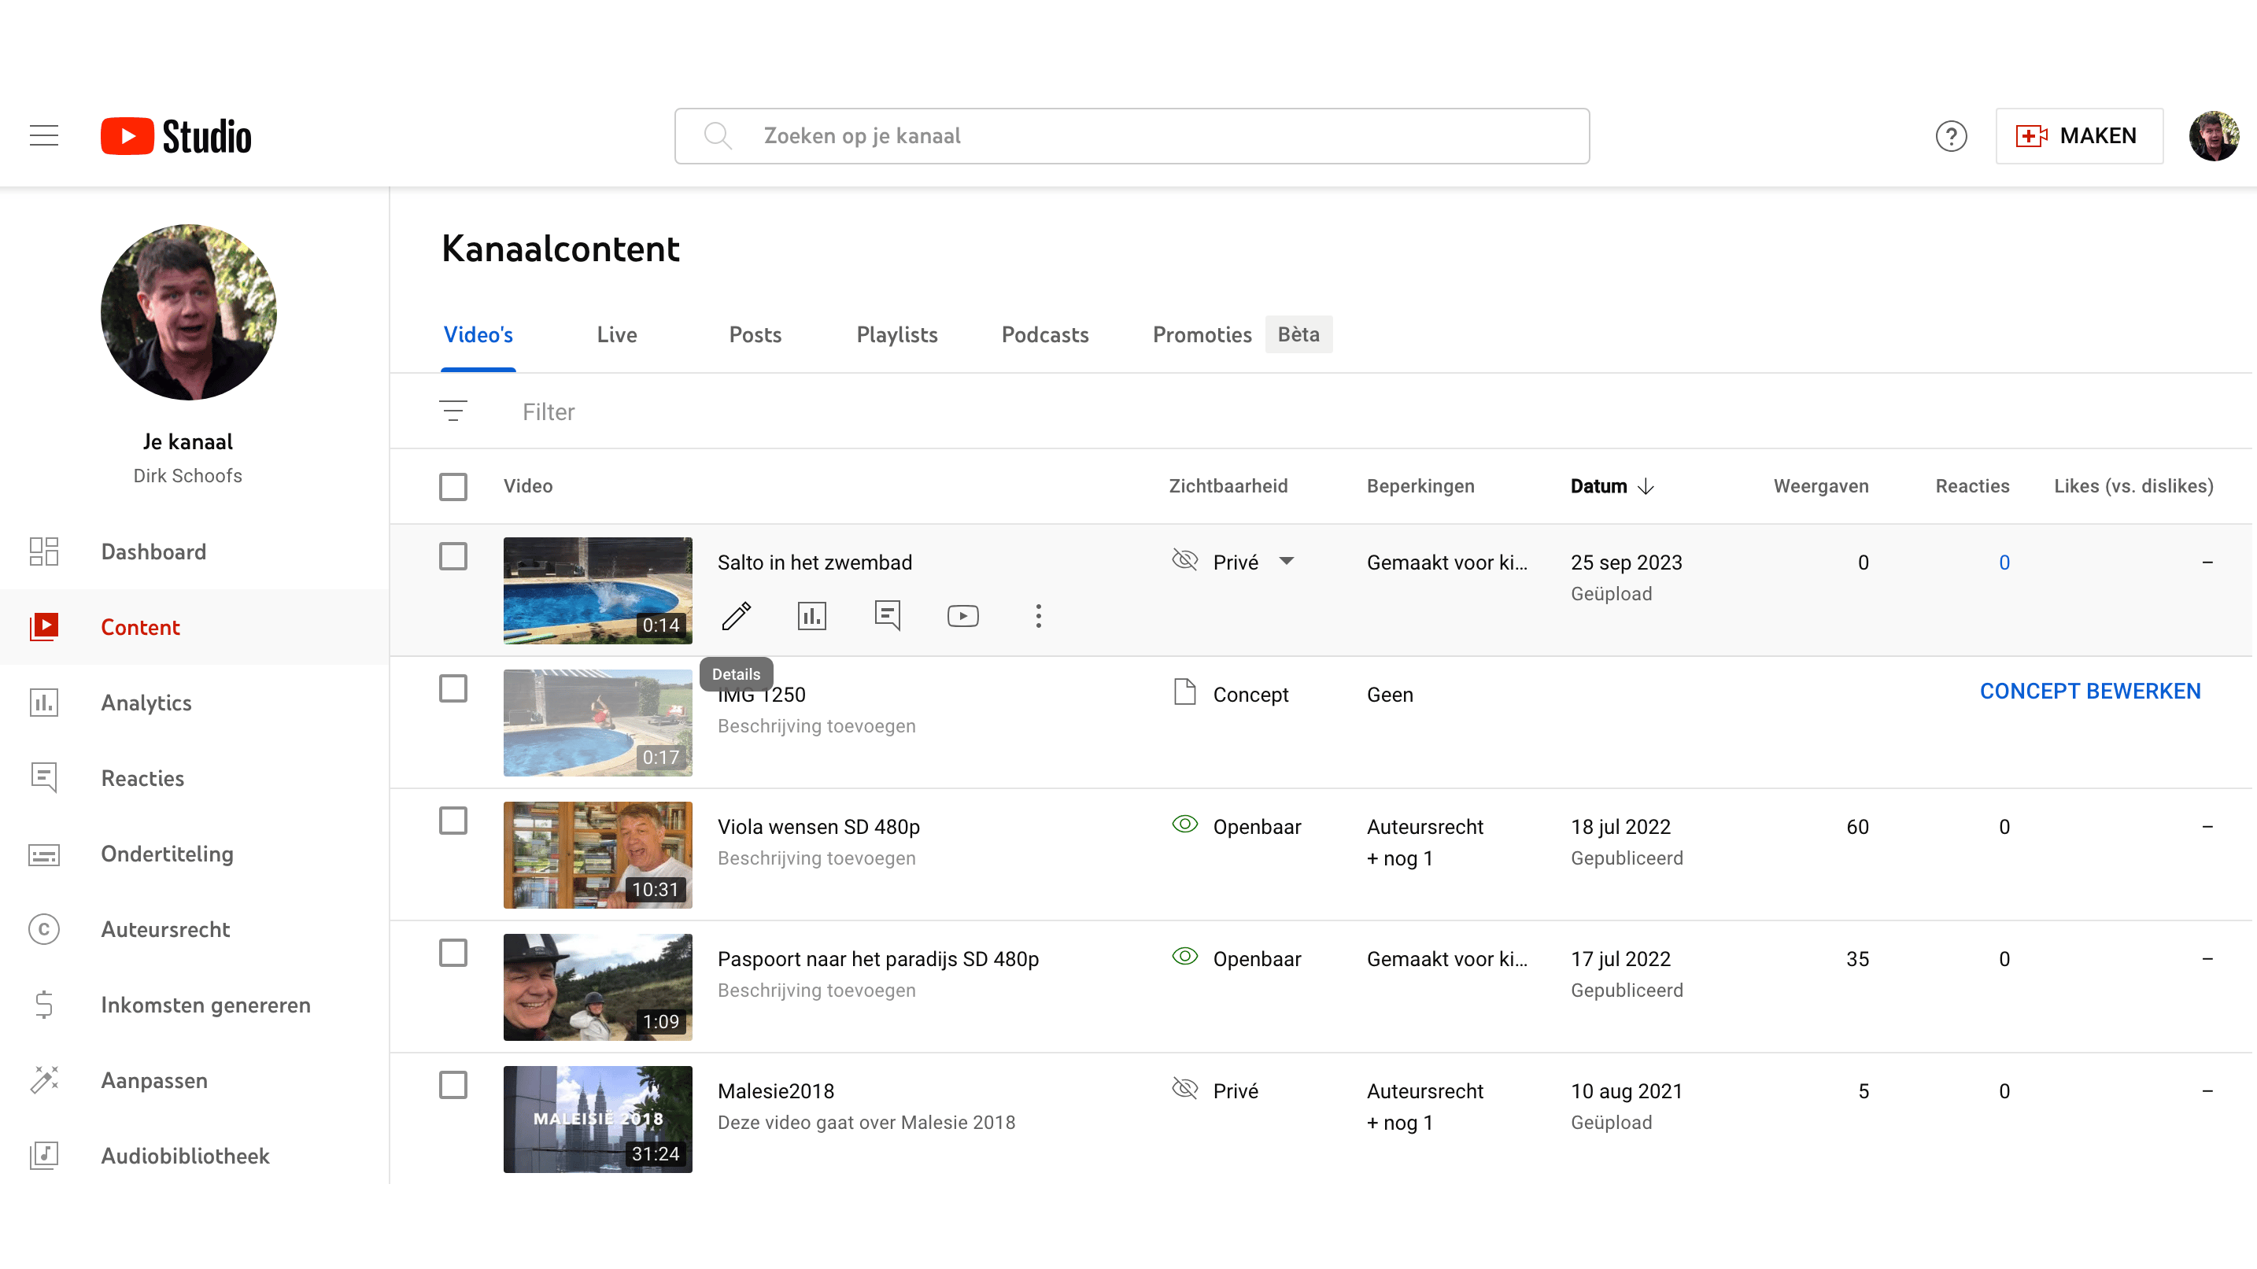This screenshot has width=2257, height=1269.
Task: Click CONCEPT BEWERKEN link
Action: [2089, 691]
